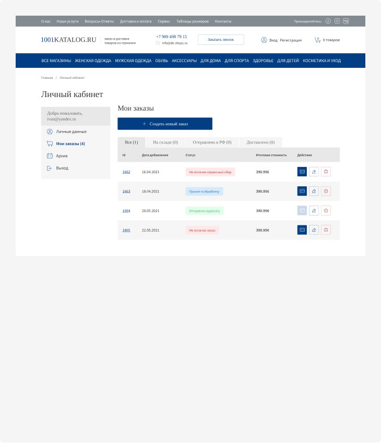
Task: Open Таблицы размеров in top bar
Action: coord(193,21)
